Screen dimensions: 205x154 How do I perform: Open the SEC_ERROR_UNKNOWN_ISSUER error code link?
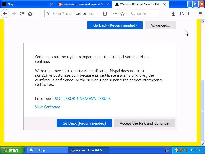point(83,99)
